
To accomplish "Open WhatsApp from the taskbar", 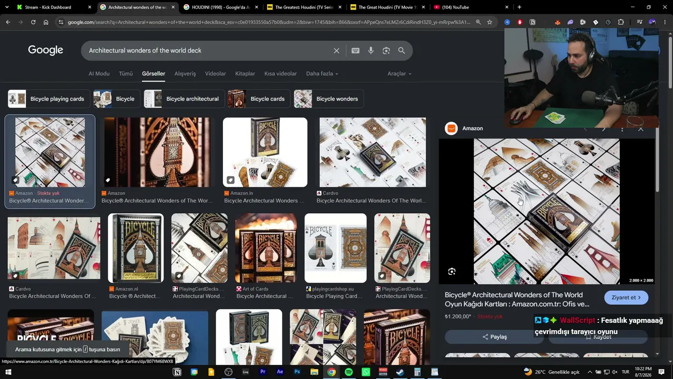I will (x=366, y=372).
